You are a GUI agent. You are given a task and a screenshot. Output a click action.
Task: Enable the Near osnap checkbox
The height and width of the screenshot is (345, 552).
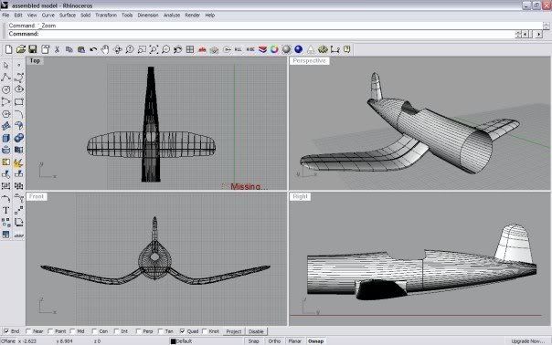tap(28, 331)
